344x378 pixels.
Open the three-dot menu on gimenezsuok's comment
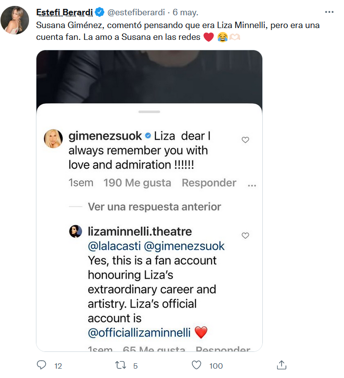coord(252,185)
